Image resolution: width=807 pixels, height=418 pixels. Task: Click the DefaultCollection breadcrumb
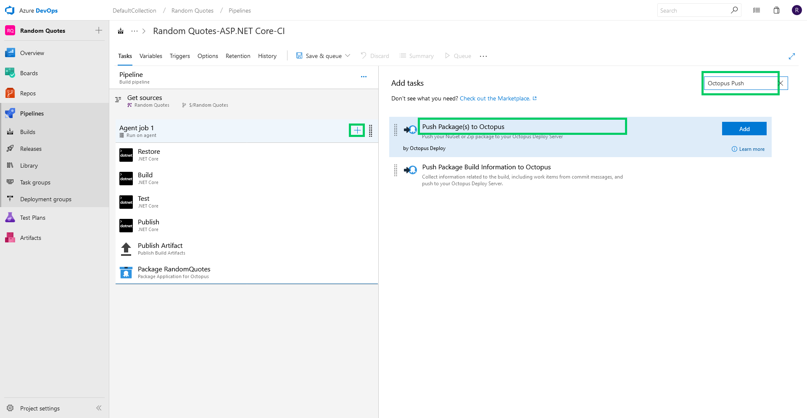(x=134, y=11)
